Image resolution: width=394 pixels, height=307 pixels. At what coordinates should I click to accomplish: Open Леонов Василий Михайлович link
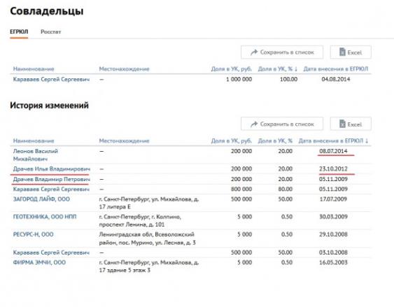click(x=36, y=155)
